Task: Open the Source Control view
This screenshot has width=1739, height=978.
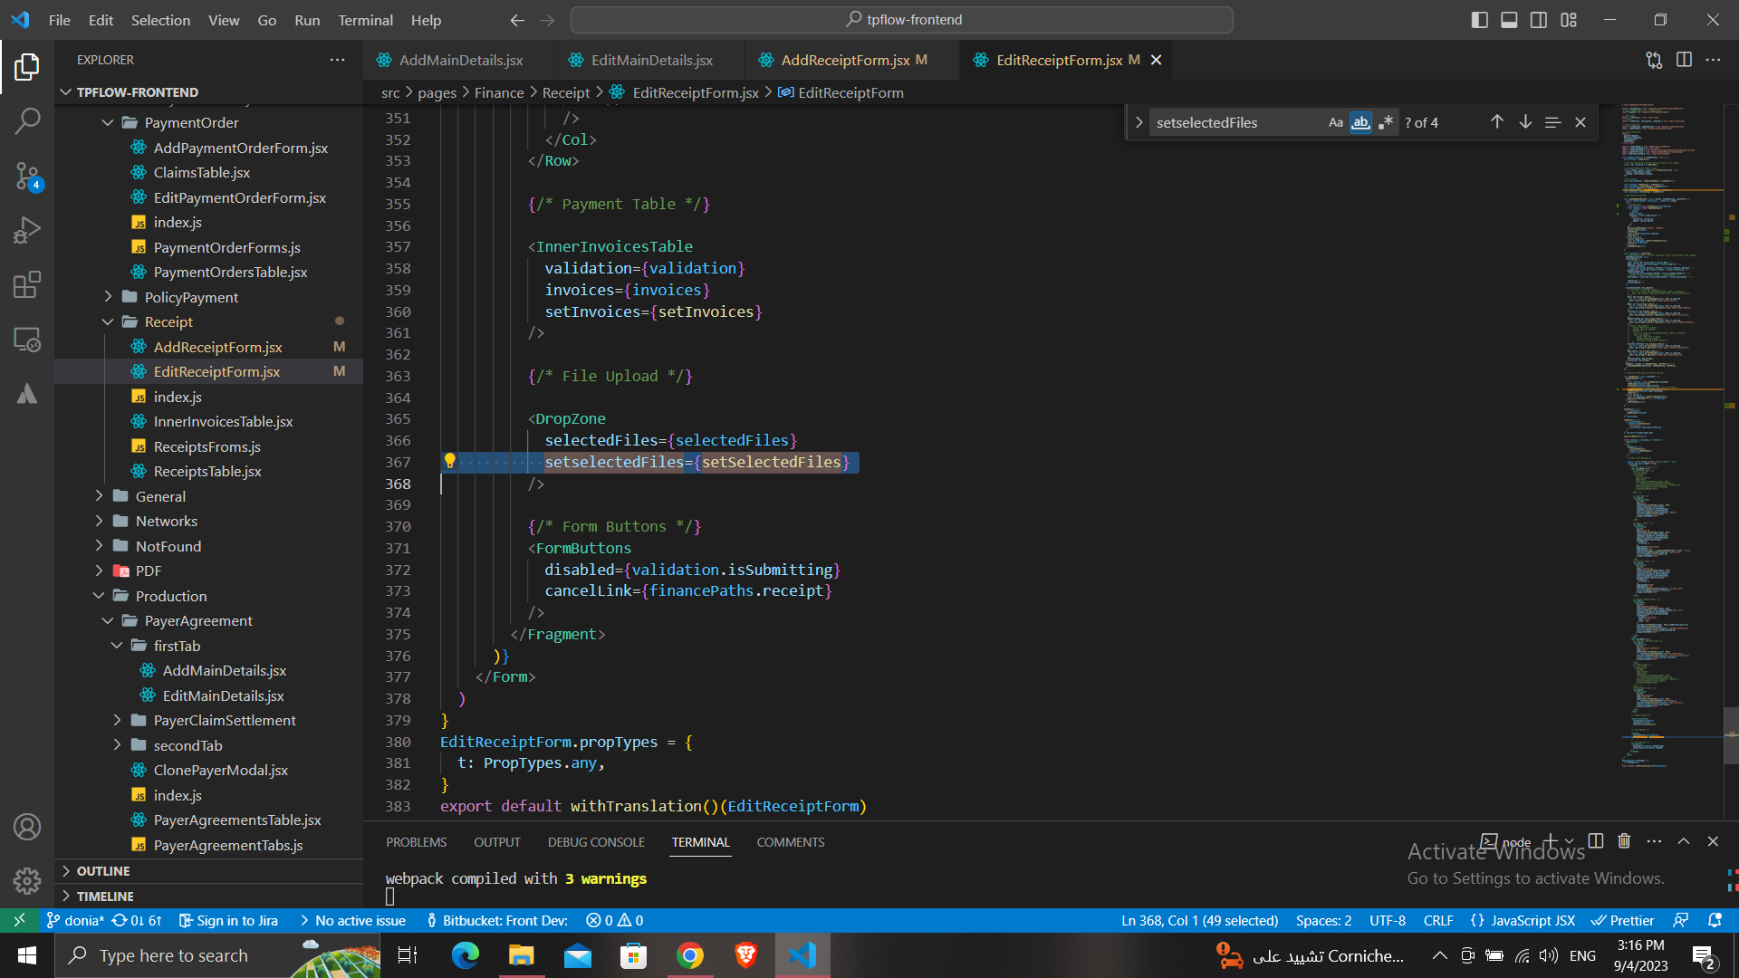Action: tap(27, 176)
